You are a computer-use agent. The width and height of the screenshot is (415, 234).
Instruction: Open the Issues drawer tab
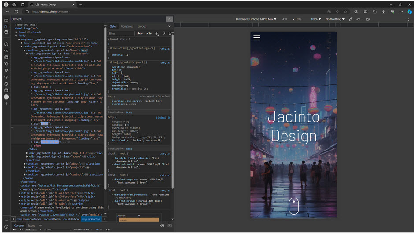(31, 225)
